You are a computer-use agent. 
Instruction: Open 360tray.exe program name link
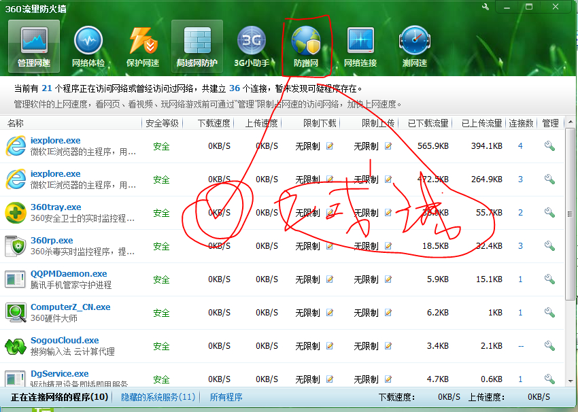point(56,207)
